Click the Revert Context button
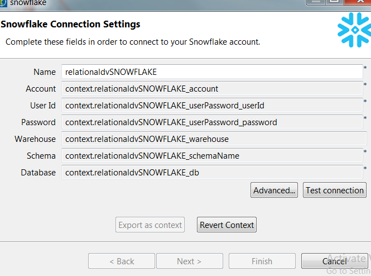The image size is (371, 276). [227, 225]
